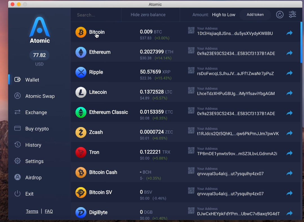
Task: Show QR code for Ripple address
Action: (x=191, y=70)
